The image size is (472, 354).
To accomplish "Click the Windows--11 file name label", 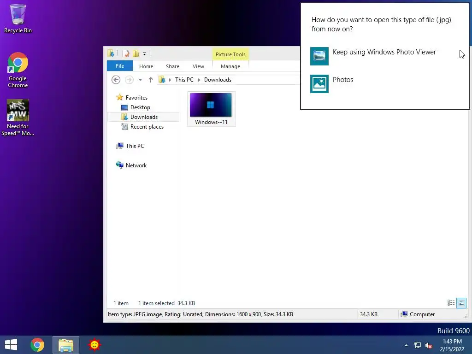I will pos(211,122).
